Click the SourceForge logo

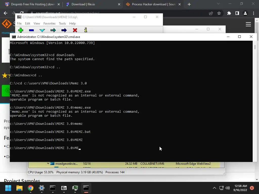7,24
